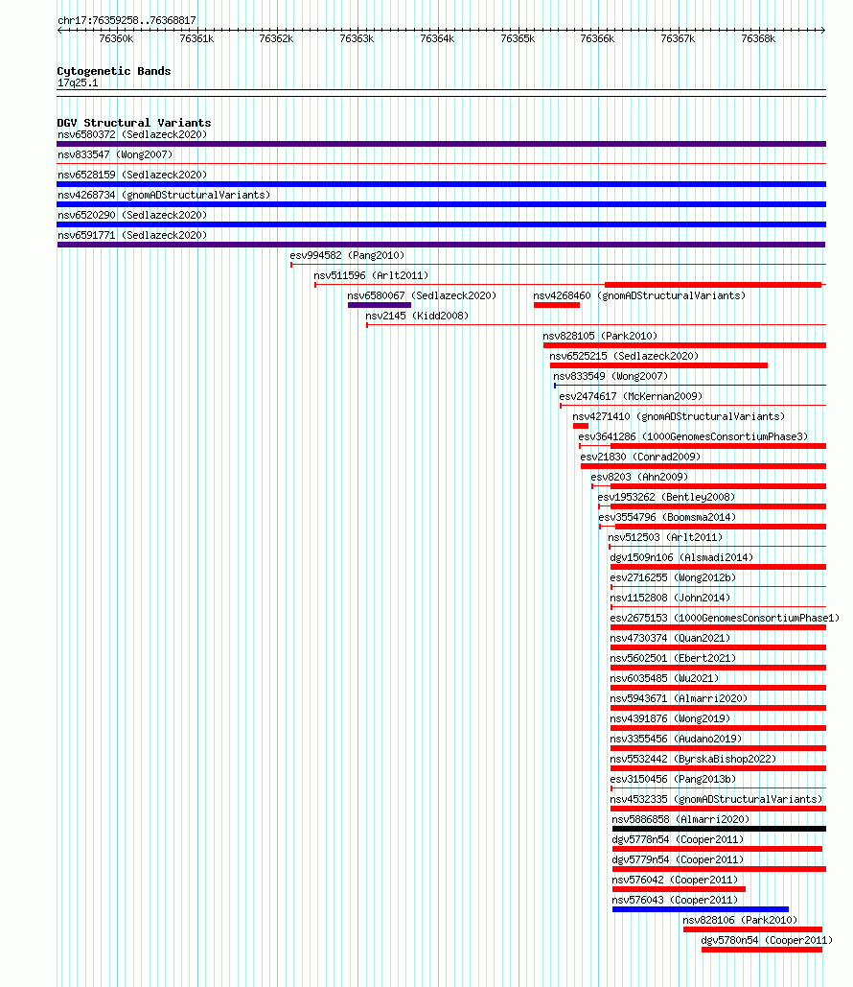Click the 76364k ruler tick label
The image size is (853, 987).
click(437, 38)
